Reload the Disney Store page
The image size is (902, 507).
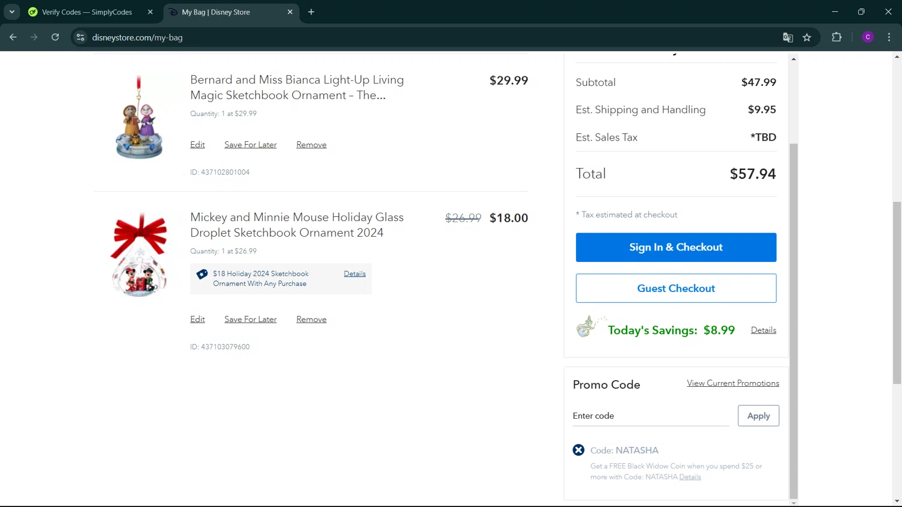pyautogui.click(x=55, y=37)
